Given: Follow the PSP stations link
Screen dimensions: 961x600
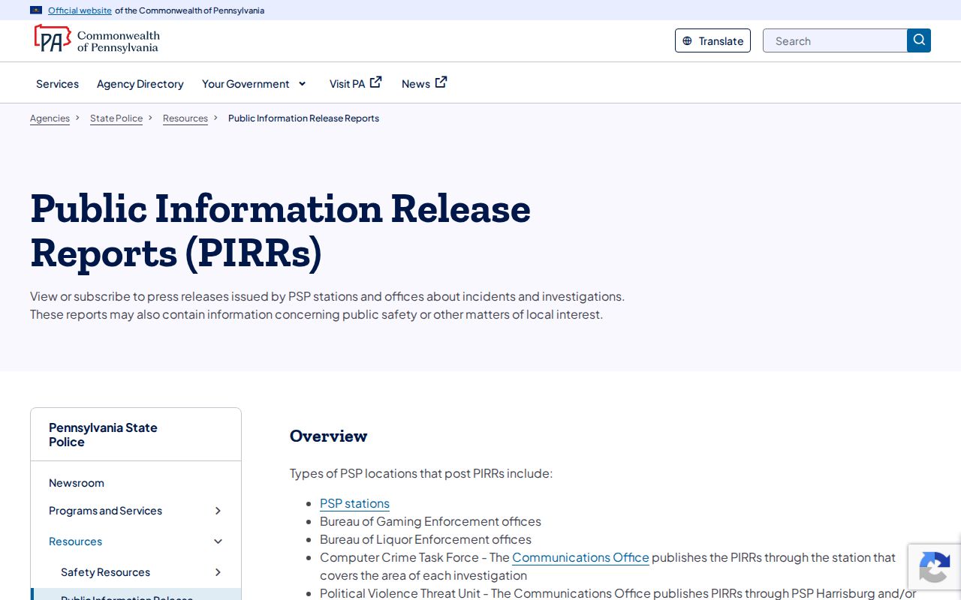Looking at the screenshot, I should (x=354, y=503).
